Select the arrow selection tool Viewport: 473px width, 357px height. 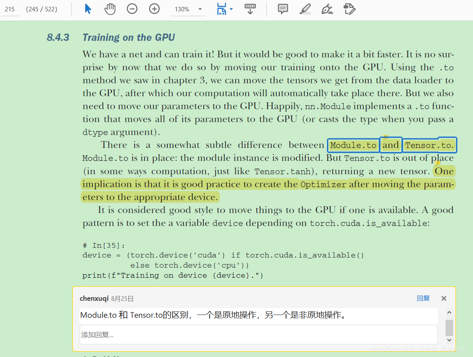click(88, 9)
